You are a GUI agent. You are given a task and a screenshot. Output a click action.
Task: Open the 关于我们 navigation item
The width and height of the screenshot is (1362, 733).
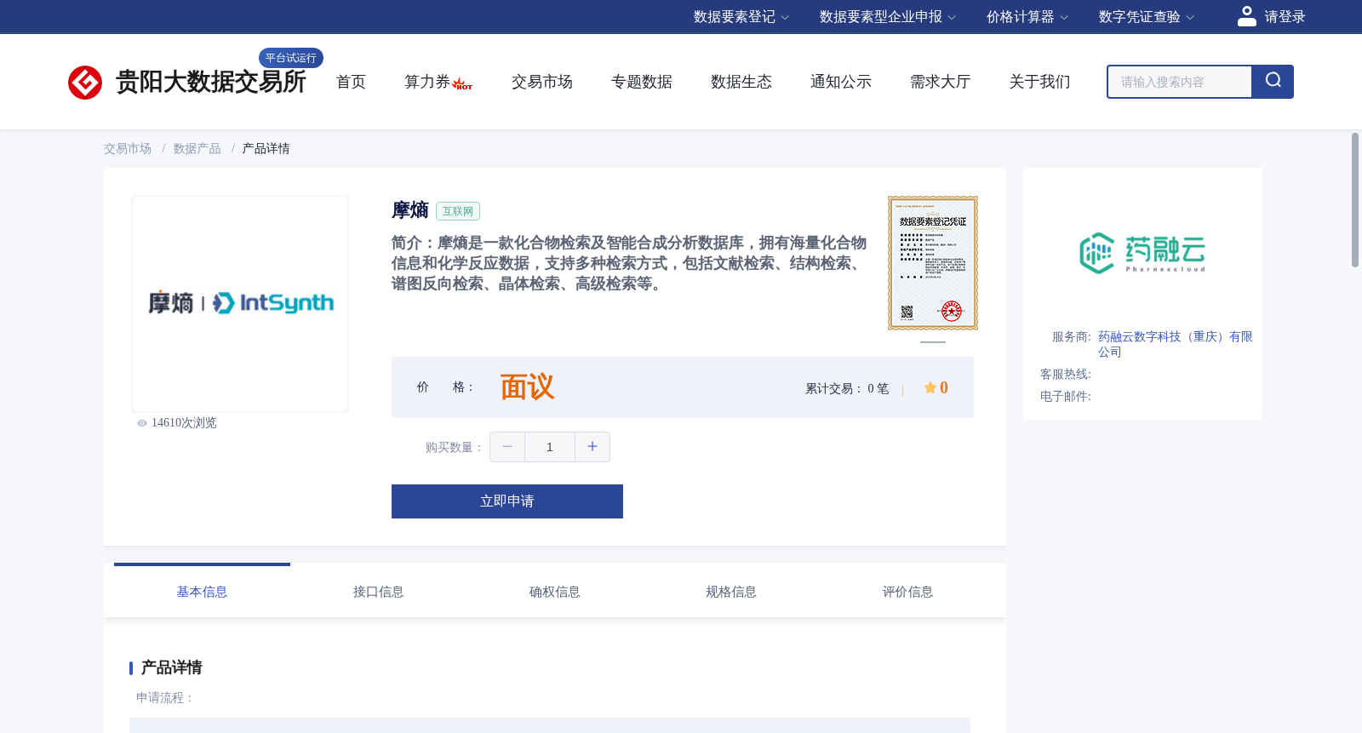pos(1039,82)
